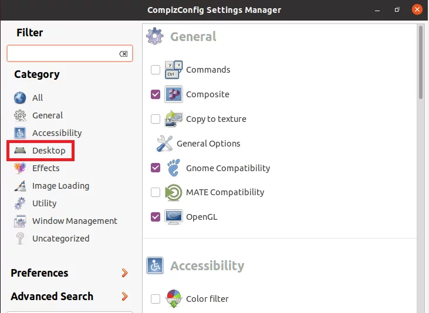Enable the MATE Compatibility checkbox
The image size is (429, 313).
156,192
